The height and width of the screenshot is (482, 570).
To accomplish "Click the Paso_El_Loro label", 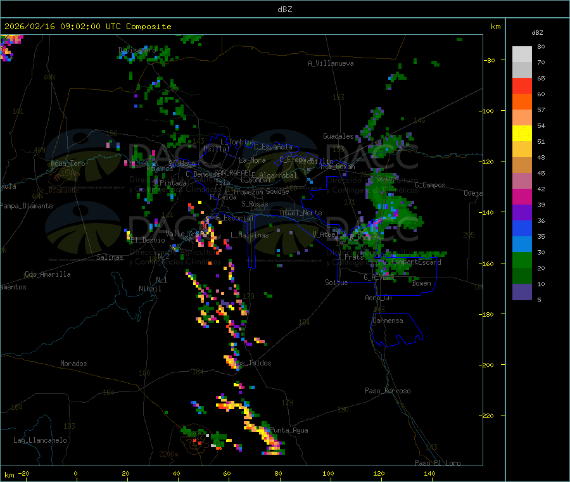I will point(438,463).
